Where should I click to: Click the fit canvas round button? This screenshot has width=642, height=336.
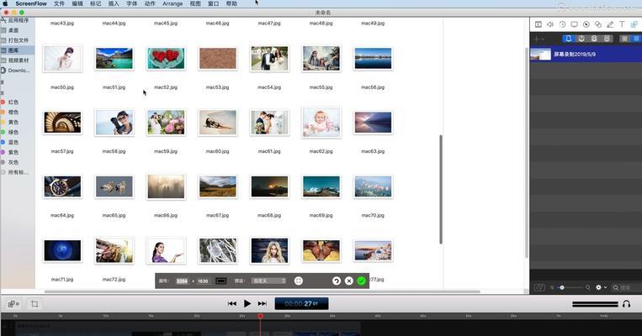(x=299, y=281)
